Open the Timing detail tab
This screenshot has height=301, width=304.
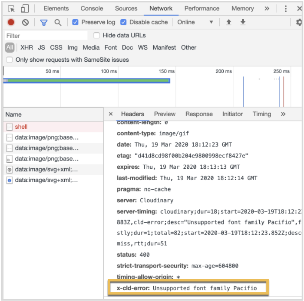262,114
